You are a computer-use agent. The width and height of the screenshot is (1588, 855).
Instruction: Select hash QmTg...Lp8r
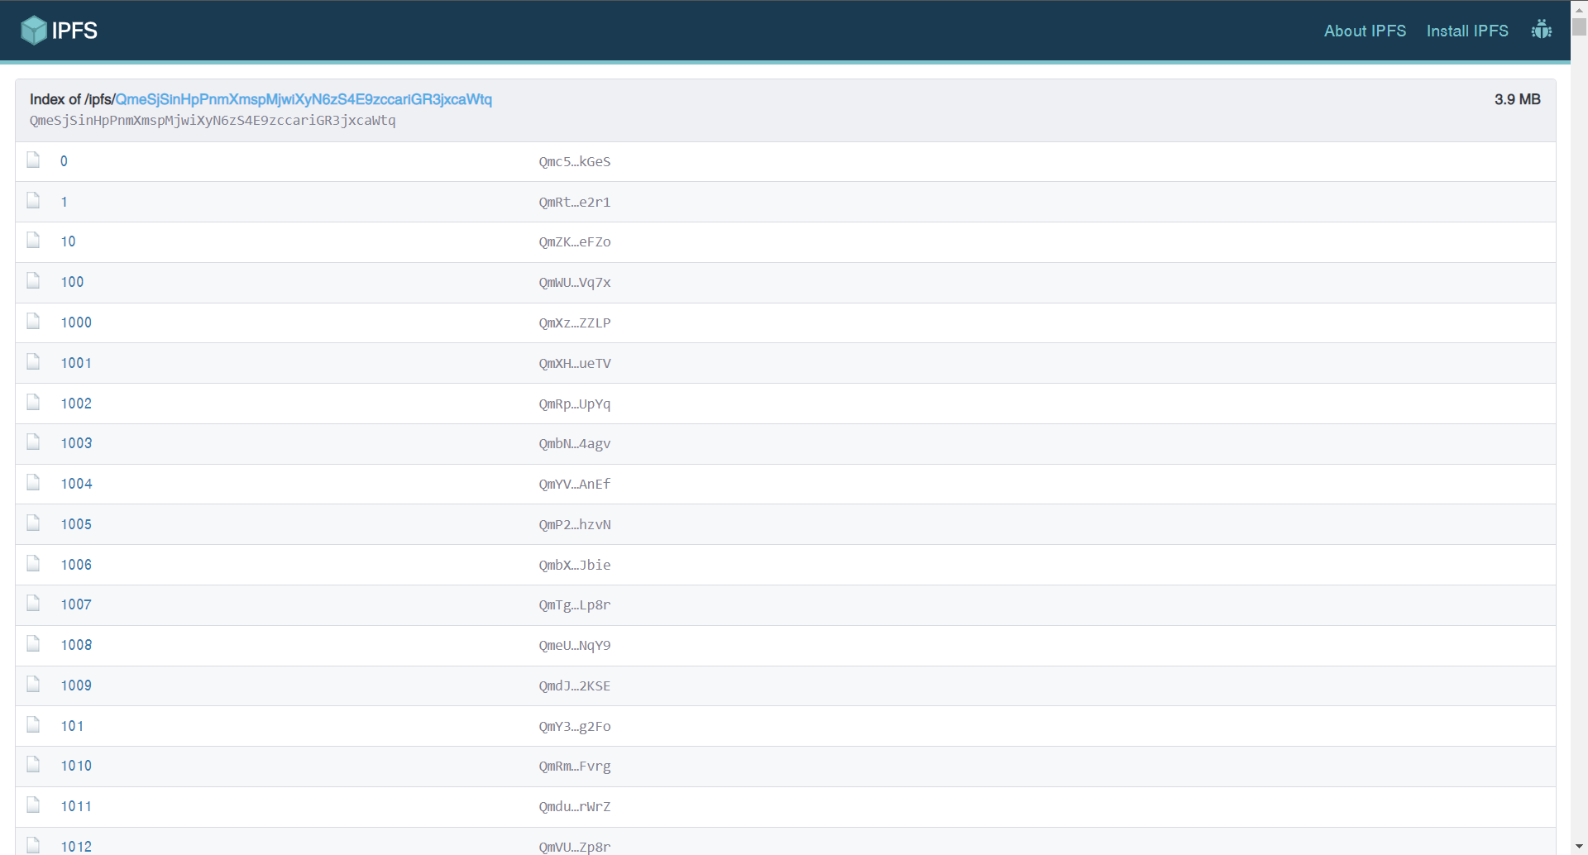click(575, 604)
